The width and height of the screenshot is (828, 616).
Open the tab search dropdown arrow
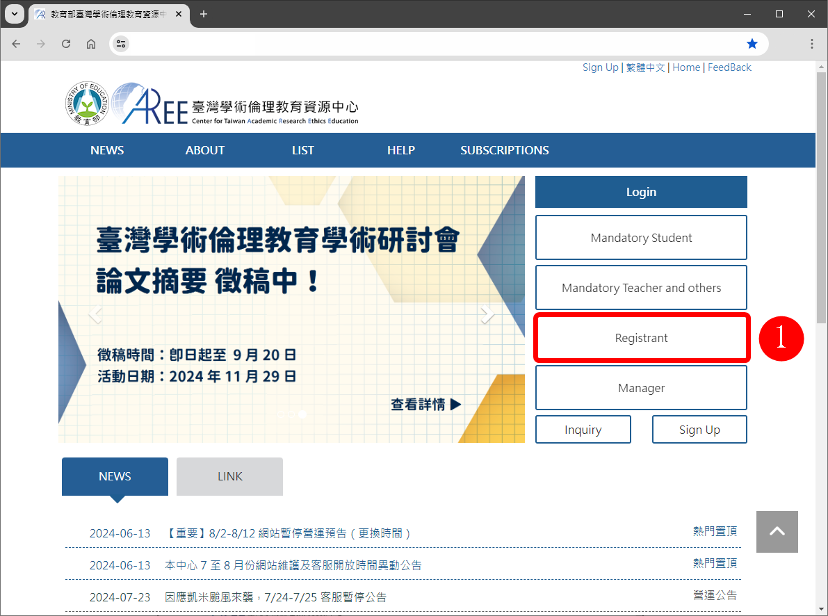[x=15, y=15]
